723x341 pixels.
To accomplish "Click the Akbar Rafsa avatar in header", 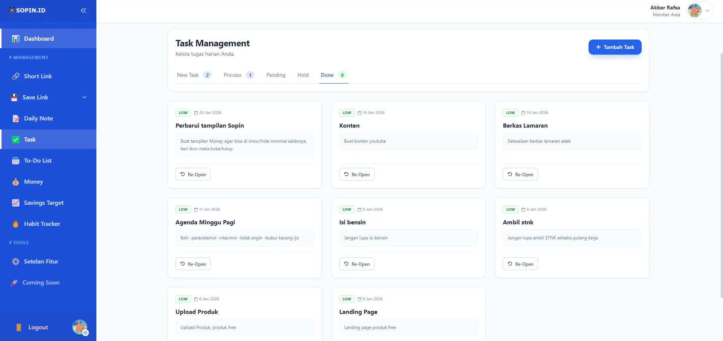I will pos(694,11).
